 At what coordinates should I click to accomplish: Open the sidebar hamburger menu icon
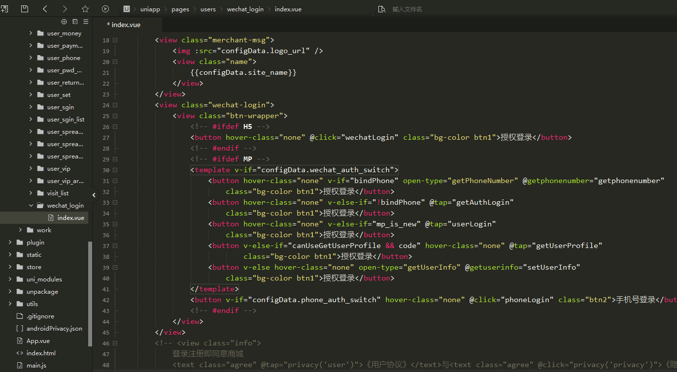[86, 22]
